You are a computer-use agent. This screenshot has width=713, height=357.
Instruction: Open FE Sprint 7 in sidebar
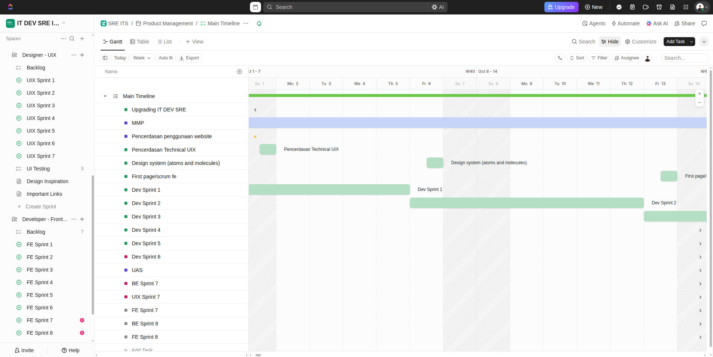pyautogui.click(x=40, y=320)
